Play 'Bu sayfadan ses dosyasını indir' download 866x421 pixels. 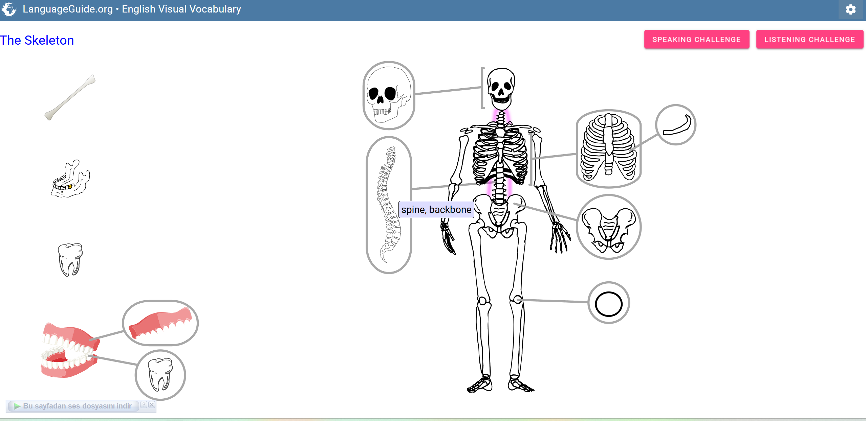tap(73, 406)
